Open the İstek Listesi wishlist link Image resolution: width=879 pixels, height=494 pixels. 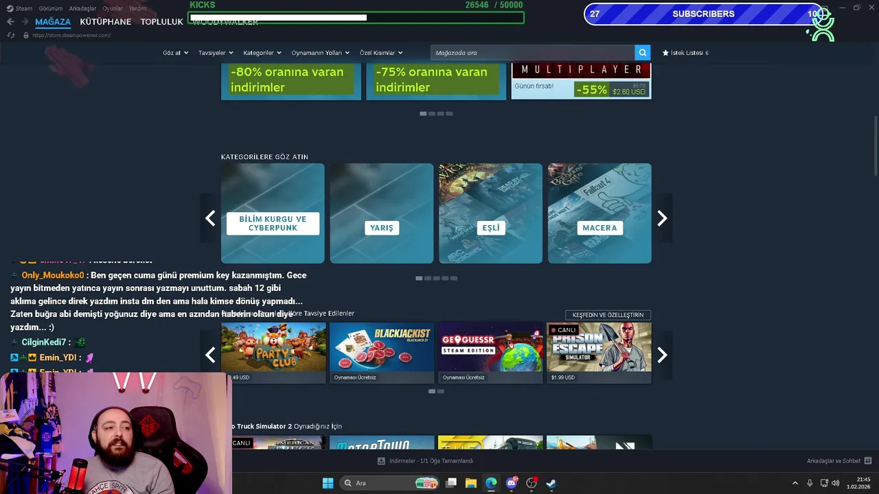685,53
